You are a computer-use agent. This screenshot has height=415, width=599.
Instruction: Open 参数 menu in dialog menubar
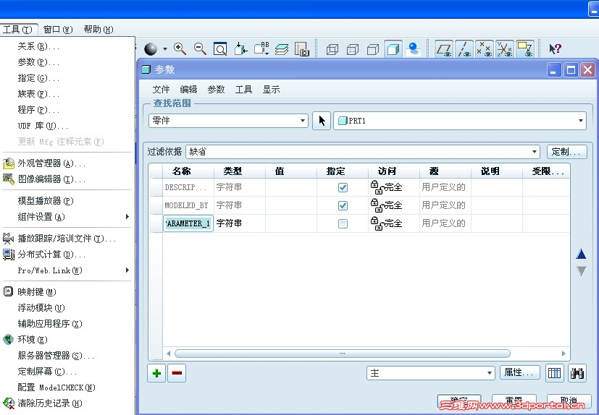tap(216, 89)
